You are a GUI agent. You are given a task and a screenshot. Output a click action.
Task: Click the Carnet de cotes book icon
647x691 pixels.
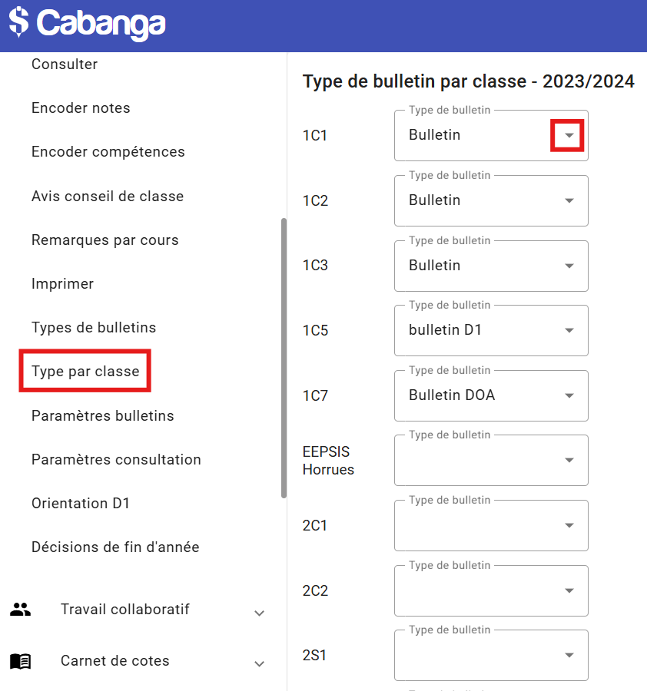point(21,661)
